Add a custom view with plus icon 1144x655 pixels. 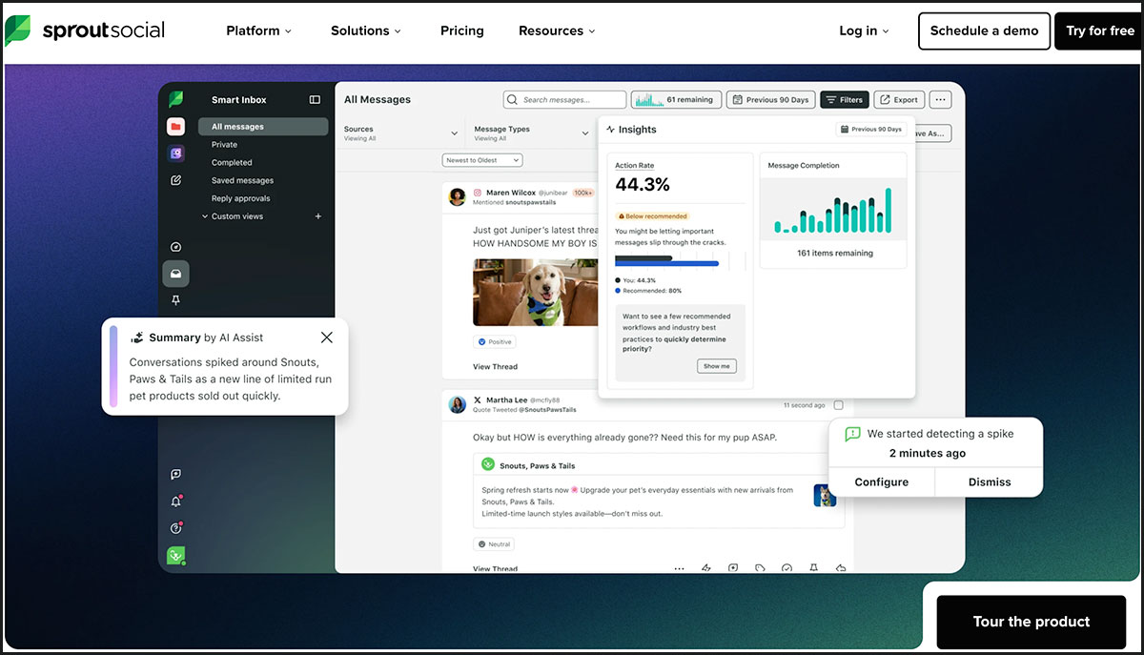(318, 216)
